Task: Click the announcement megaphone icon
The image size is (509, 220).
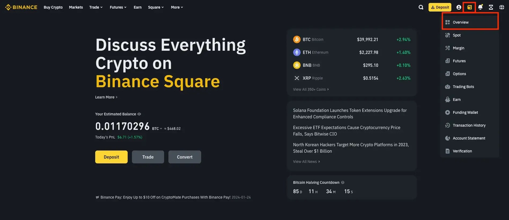Action: (x=97, y=197)
